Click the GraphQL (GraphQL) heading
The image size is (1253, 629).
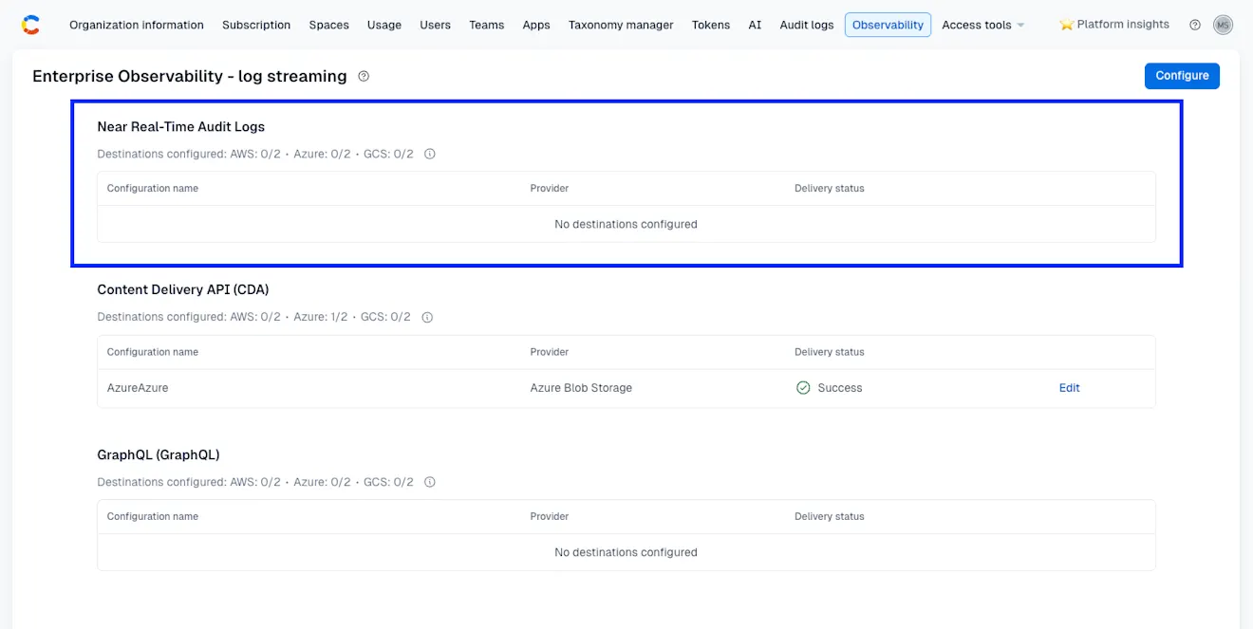(x=159, y=454)
